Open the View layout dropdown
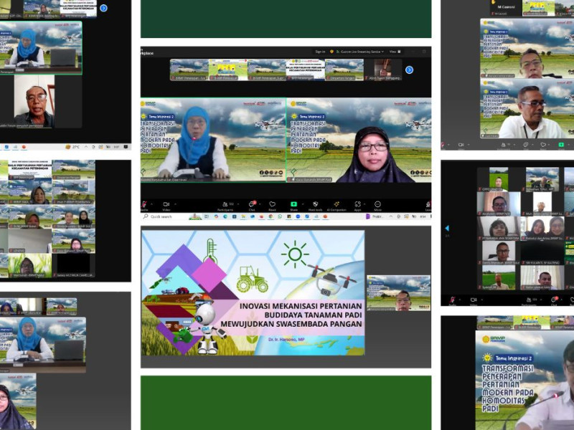 (393, 52)
